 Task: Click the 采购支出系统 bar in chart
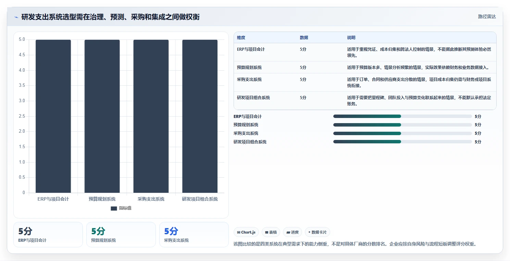151,116
